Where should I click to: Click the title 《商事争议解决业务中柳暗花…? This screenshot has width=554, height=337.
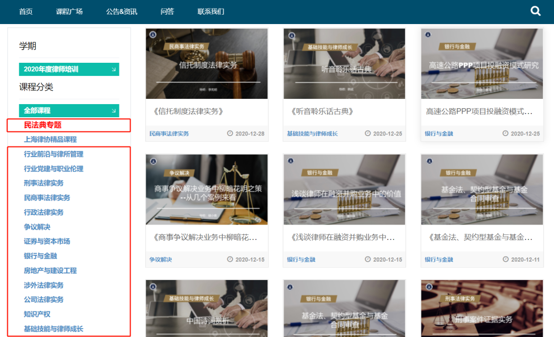click(204, 237)
